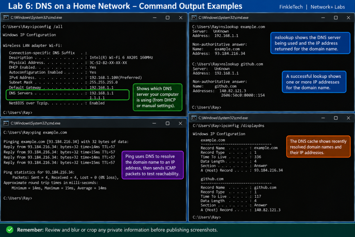Screen dimensions: 355x237
Task: Click the blue 'nslookup shows the DNS server' note
Action: pyautogui.click(x=310, y=43)
